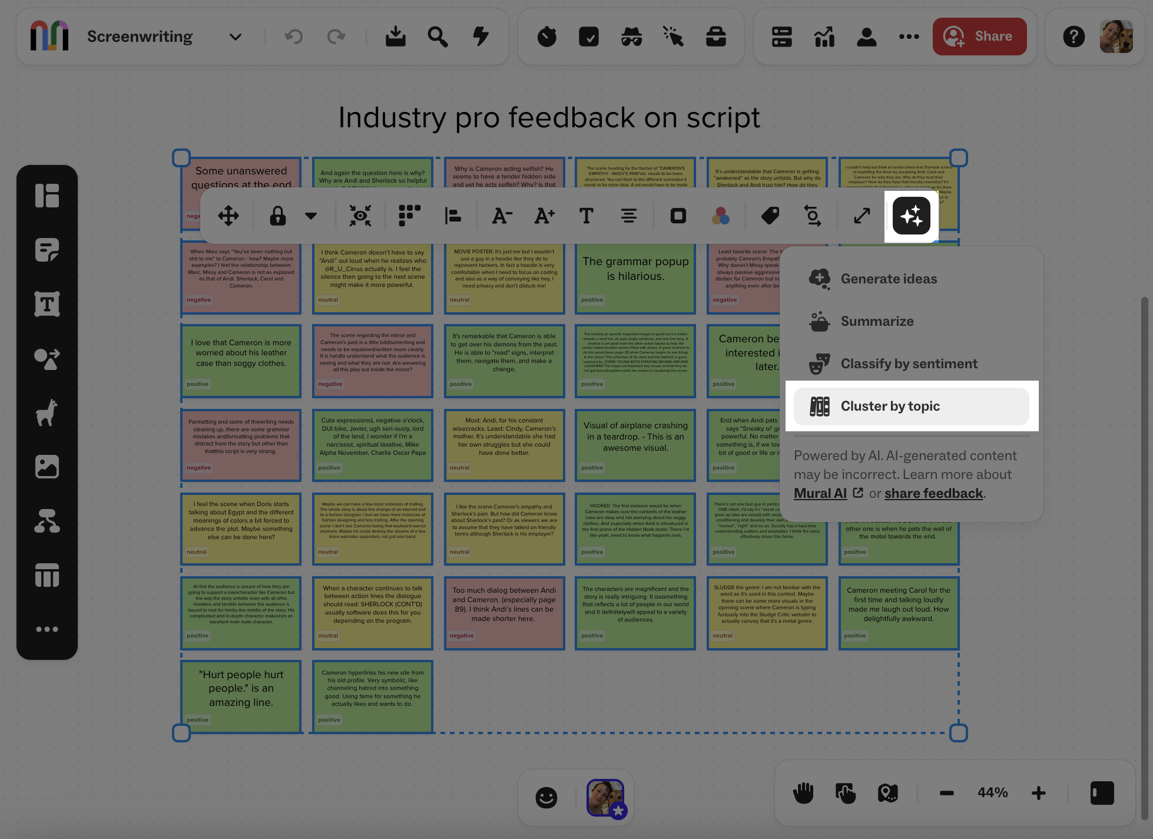Image resolution: width=1153 pixels, height=839 pixels.
Task: Toggle the hand pan mode
Action: click(x=803, y=793)
